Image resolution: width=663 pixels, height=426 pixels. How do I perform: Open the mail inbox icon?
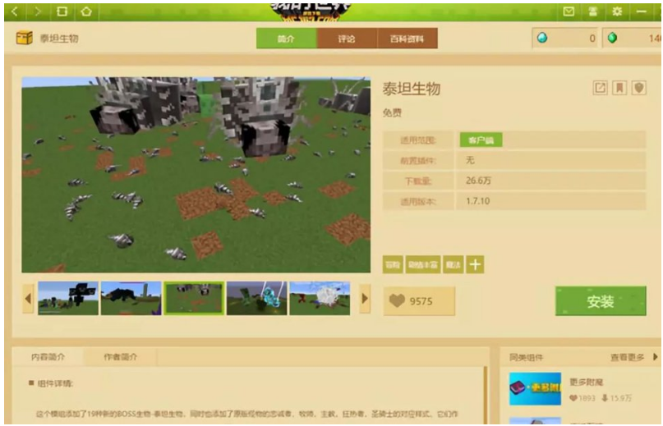tap(569, 12)
